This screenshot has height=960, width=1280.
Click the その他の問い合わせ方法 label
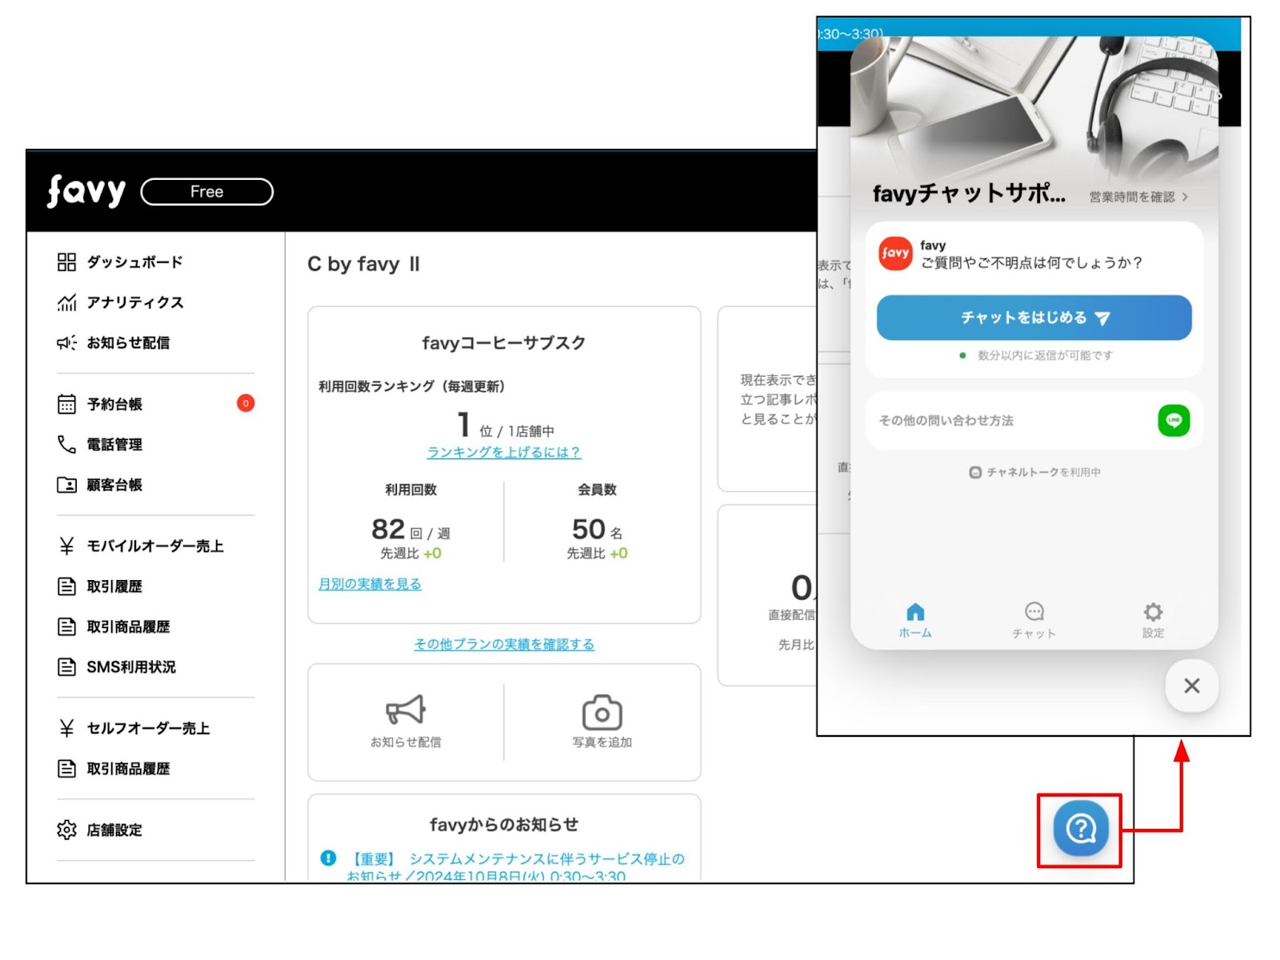pos(946,420)
